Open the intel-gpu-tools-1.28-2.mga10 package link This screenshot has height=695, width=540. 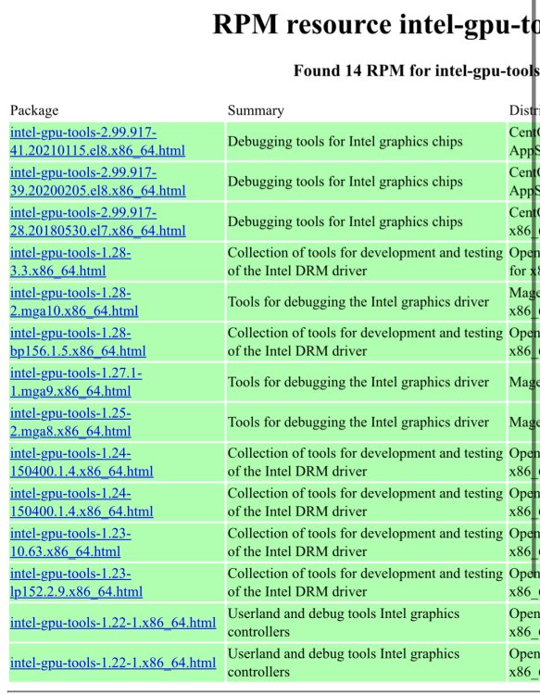pos(74,301)
